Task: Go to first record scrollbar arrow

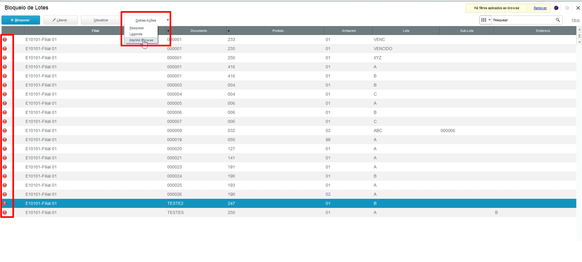Action: (x=579, y=29)
